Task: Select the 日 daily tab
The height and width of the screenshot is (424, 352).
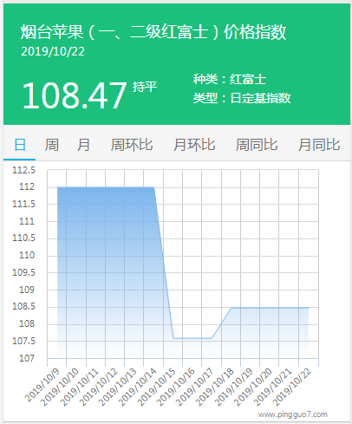Action: point(20,145)
